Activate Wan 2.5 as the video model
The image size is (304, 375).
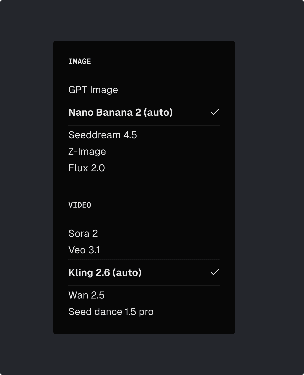[x=86, y=295]
